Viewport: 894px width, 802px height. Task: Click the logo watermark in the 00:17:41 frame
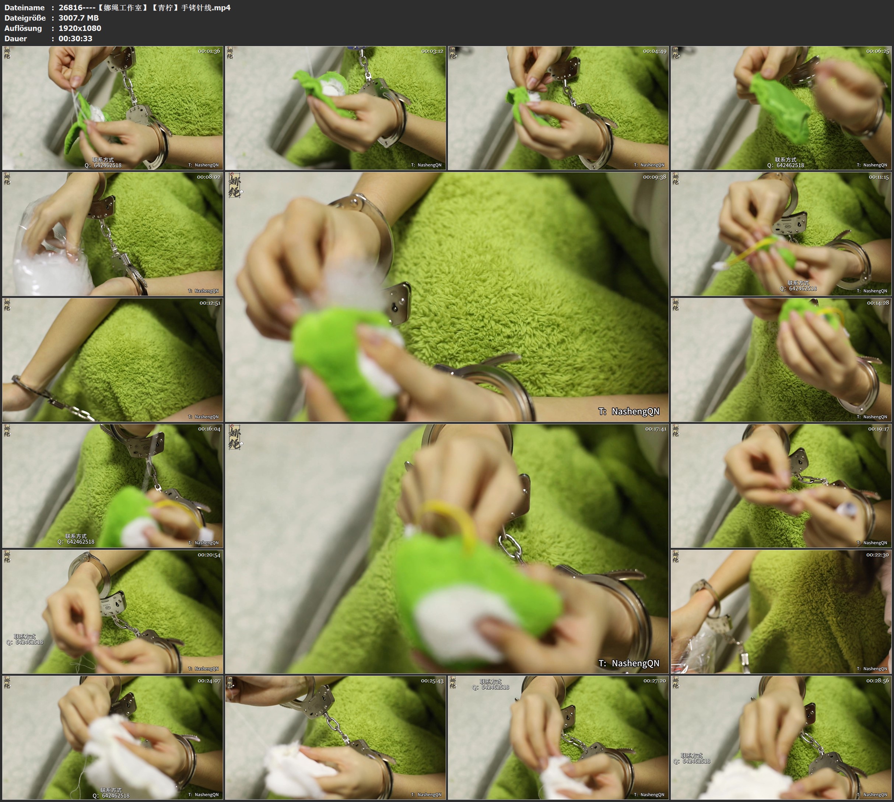point(235,437)
